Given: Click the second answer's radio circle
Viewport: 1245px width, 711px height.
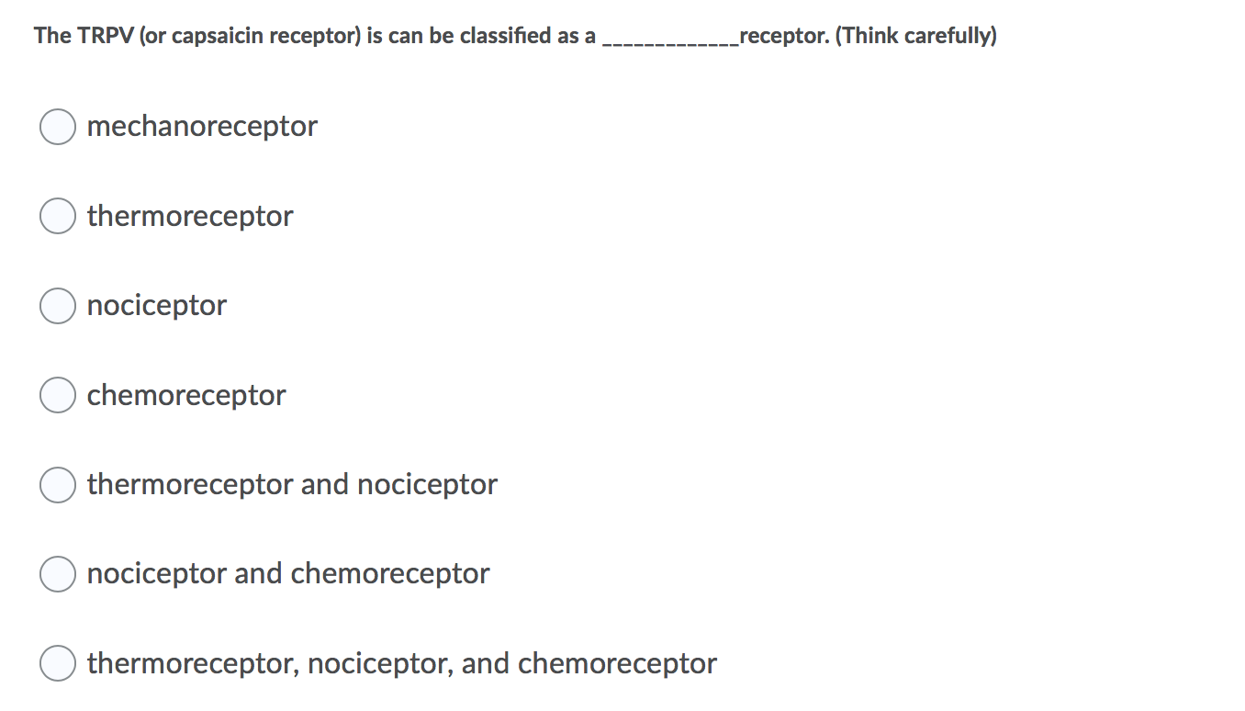Looking at the screenshot, I should click(57, 216).
